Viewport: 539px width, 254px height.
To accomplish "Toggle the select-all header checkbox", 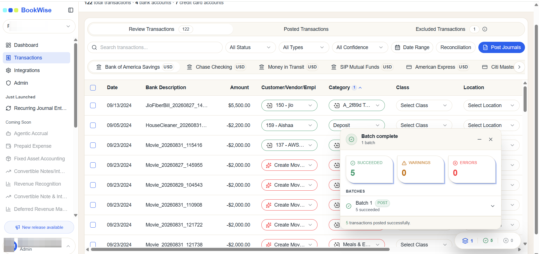I will (x=93, y=88).
